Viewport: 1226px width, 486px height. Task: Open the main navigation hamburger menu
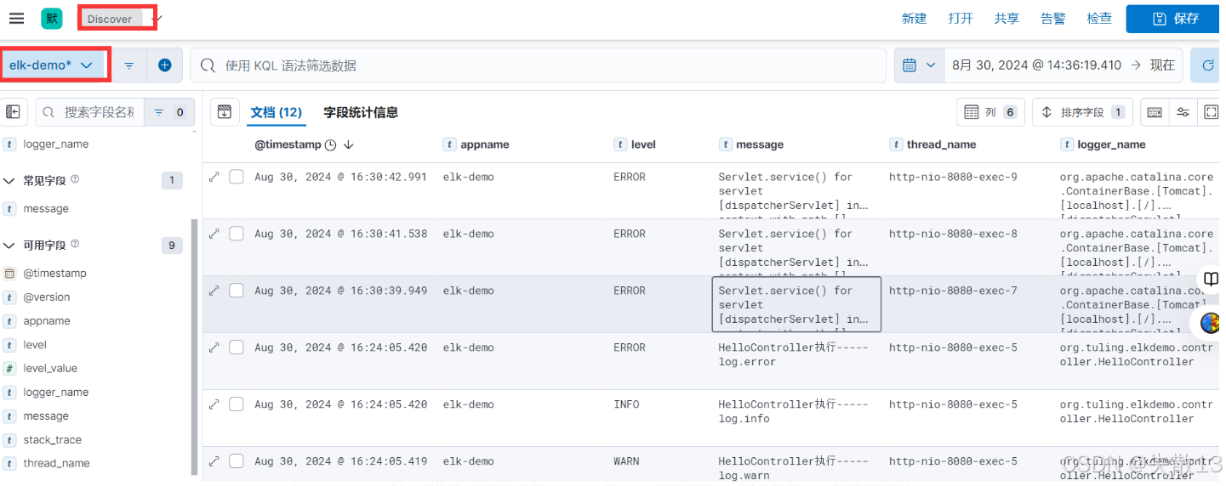(16, 18)
